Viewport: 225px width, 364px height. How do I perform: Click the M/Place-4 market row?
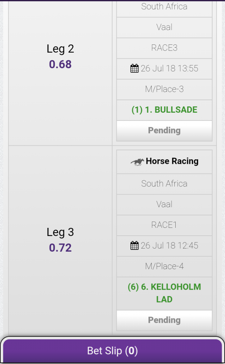pyautogui.click(x=164, y=266)
